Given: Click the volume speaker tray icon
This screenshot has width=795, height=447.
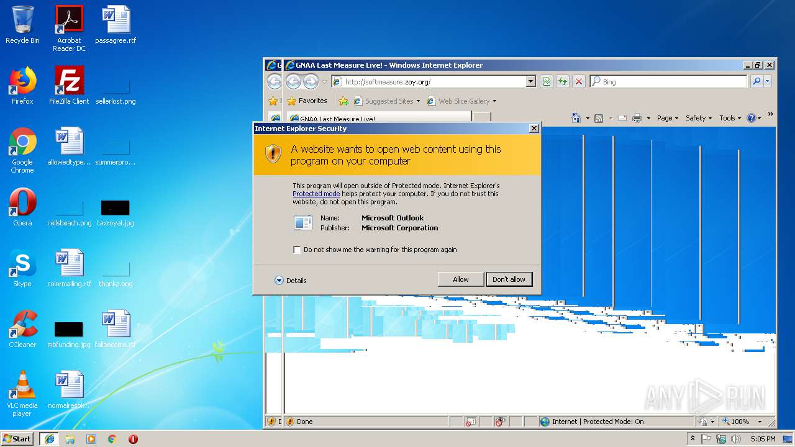Looking at the screenshot, I should tap(736, 439).
